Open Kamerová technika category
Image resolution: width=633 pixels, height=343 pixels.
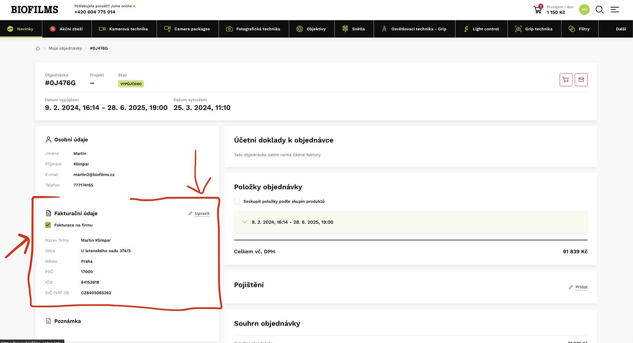coord(124,29)
